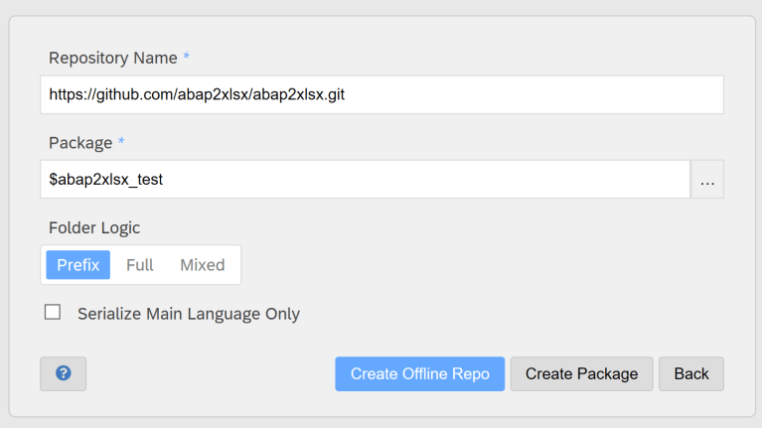Click the Serialize Main Language Only label text

(x=189, y=314)
